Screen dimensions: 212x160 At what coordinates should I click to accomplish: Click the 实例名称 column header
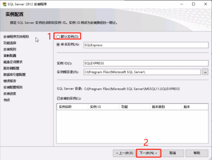tap(72, 107)
